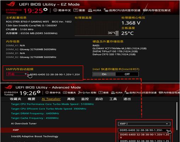Click the settings gear beside the 19:26 clock

[x=39, y=92]
